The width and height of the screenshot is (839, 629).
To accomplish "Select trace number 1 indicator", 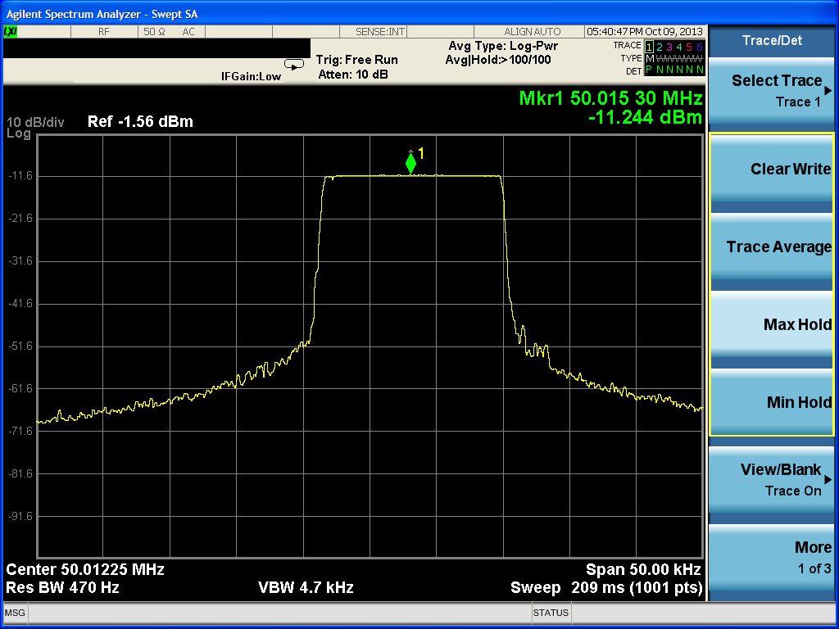I will [649, 47].
